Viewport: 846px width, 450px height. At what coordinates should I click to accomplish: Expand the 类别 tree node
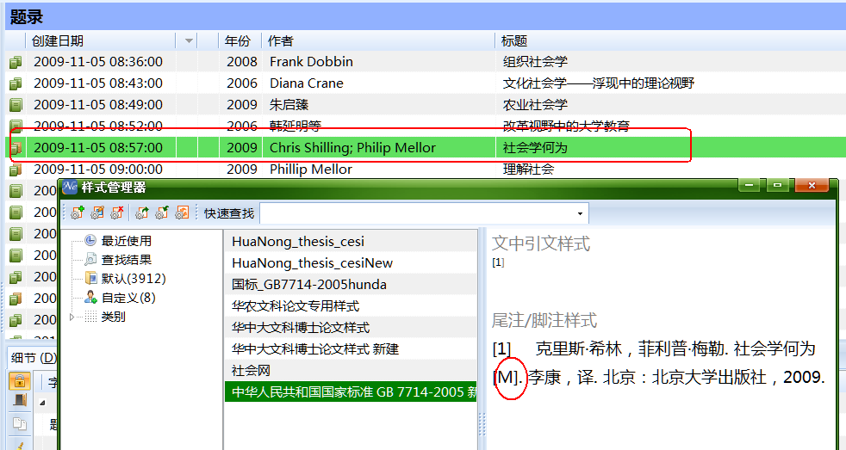72,317
